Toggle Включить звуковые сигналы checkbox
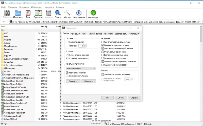The width and height of the screenshot is (203, 126). (103, 45)
